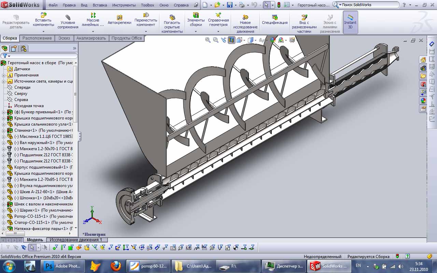Viewport: 437px width, 273px height.
Task: Click the Linear Component Pattern icon (Массив линейных)
Action: (93, 15)
